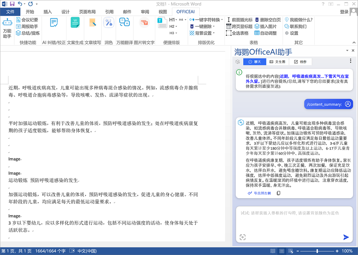Undo the last action in the toolbar
358x255 pixels.
(20, 4)
